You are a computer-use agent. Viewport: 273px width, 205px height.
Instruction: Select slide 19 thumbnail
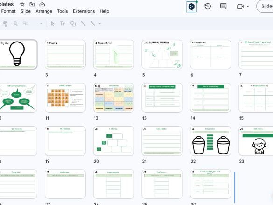pos(65,141)
